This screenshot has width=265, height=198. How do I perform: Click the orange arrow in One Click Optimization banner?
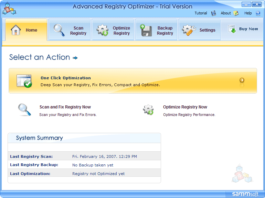[x=242, y=80]
